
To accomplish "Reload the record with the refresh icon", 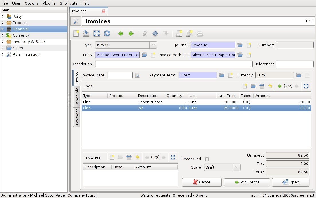I will (107, 33).
